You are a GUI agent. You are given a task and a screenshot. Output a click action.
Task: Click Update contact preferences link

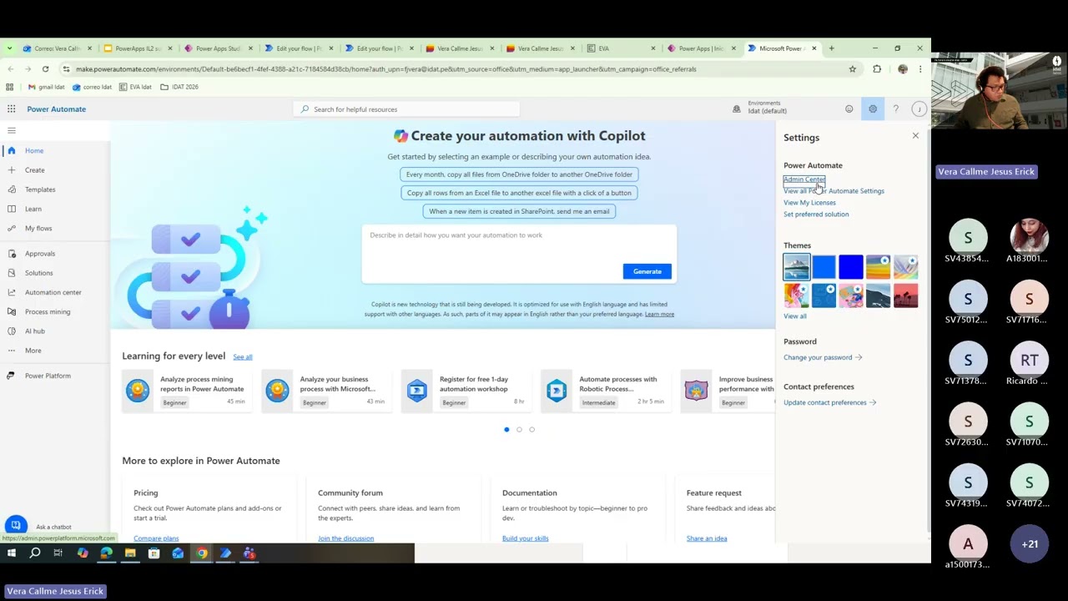tap(829, 402)
